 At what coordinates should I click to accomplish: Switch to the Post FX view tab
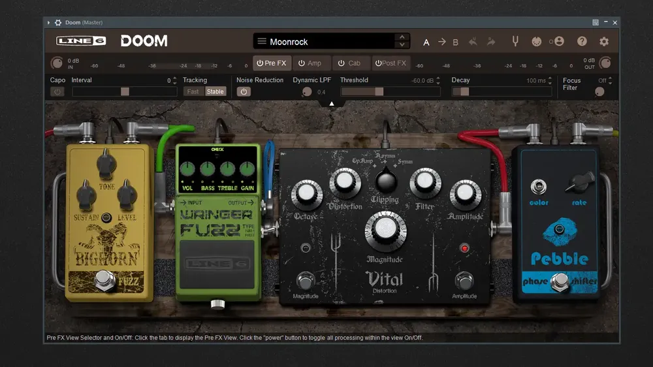coord(390,63)
